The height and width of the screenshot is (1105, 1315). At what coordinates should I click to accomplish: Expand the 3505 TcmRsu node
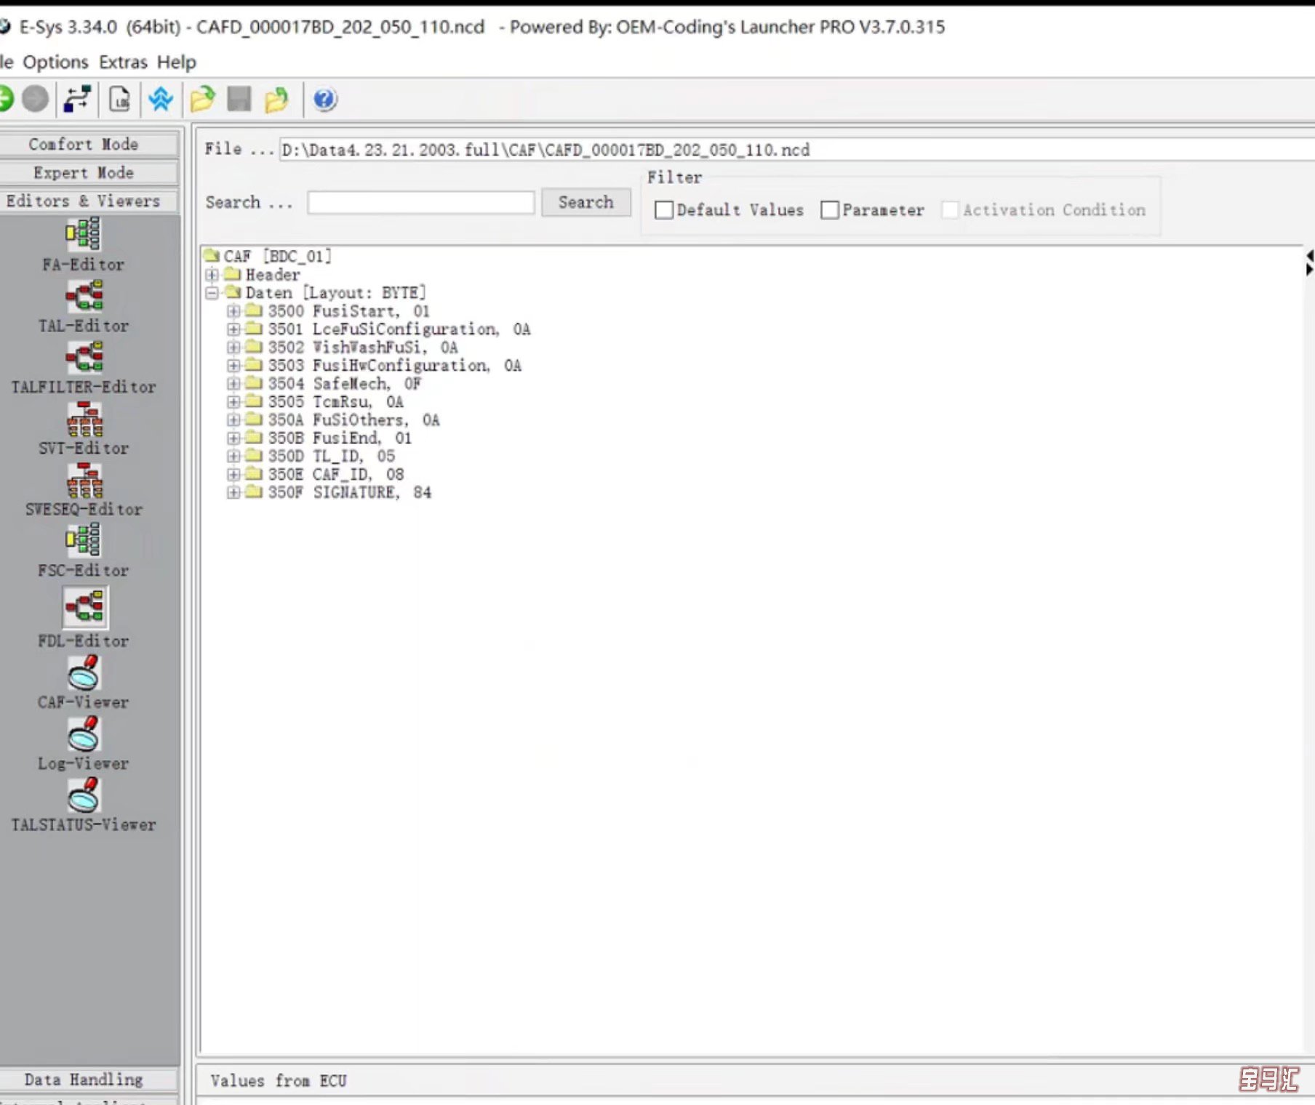(233, 401)
